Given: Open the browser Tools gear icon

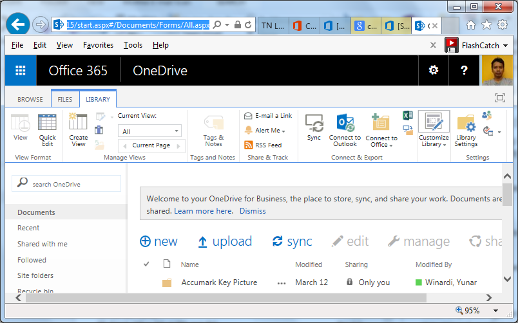Looking at the screenshot, I should coord(503,24).
